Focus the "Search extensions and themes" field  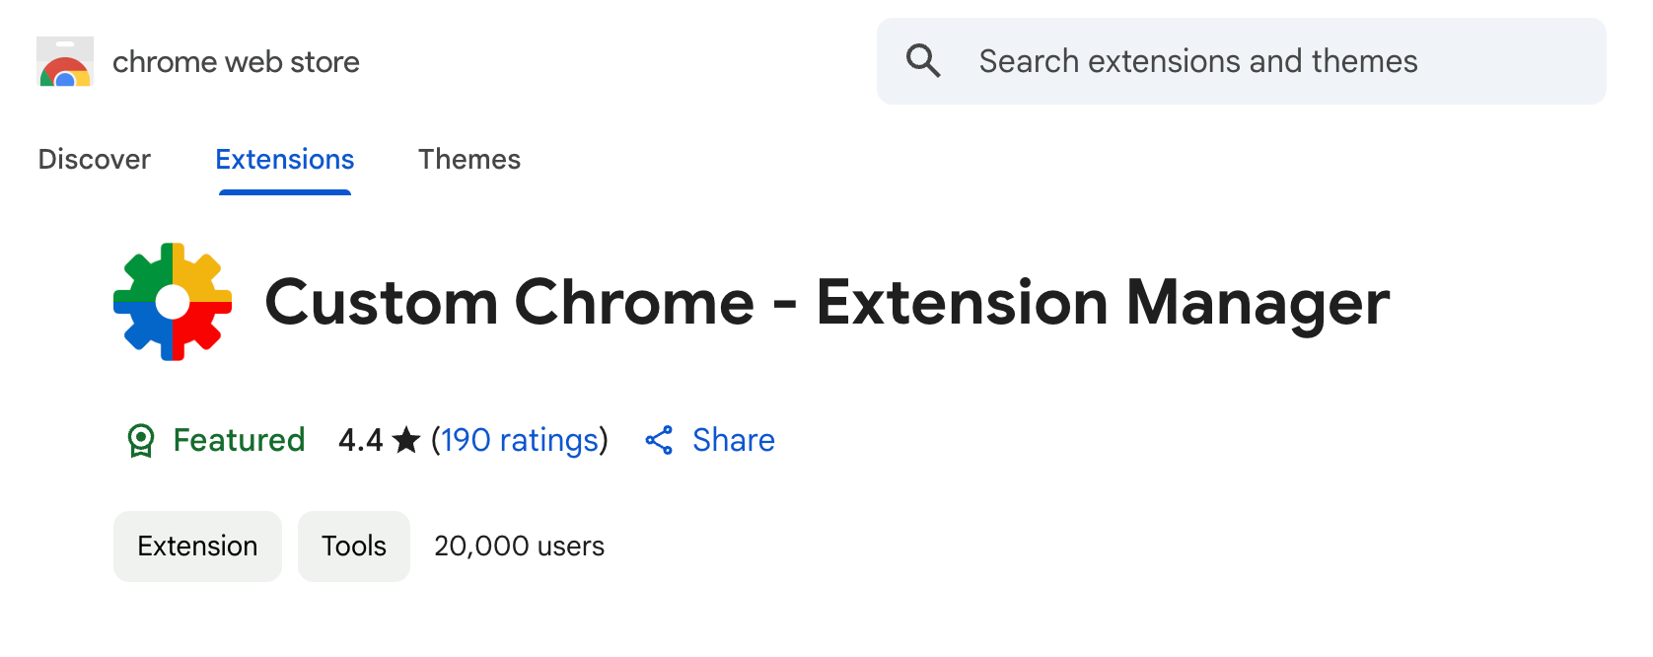pos(1241,61)
